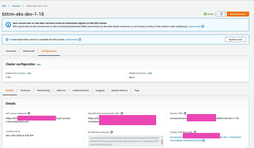
Task: Select the Add-ons sub-tab
Action: pos(61,90)
